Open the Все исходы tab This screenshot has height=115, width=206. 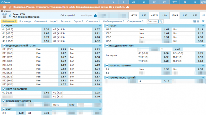coord(25,21)
